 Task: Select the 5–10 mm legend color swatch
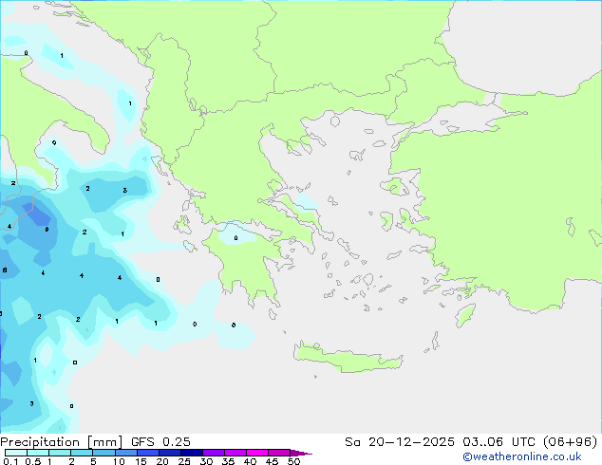(103, 453)
